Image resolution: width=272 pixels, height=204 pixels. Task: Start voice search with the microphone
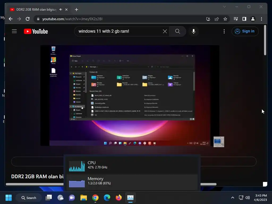click(x=194, y=31)
